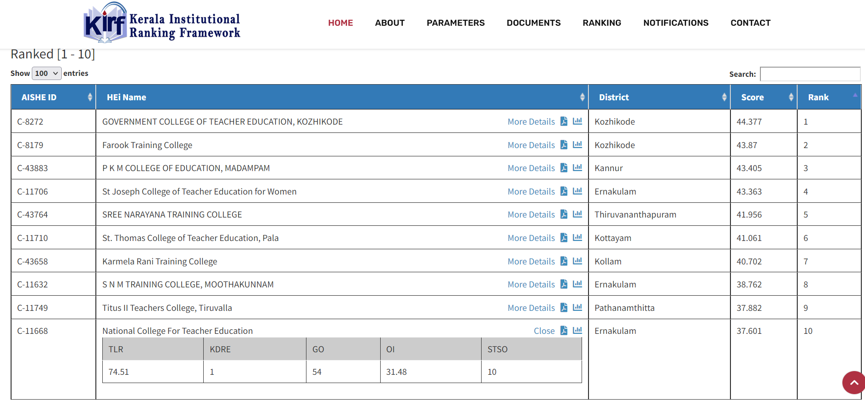Screen dimensions: 865x401
Task: Click More Details for St Joseph College
Action: click(531, 191)
